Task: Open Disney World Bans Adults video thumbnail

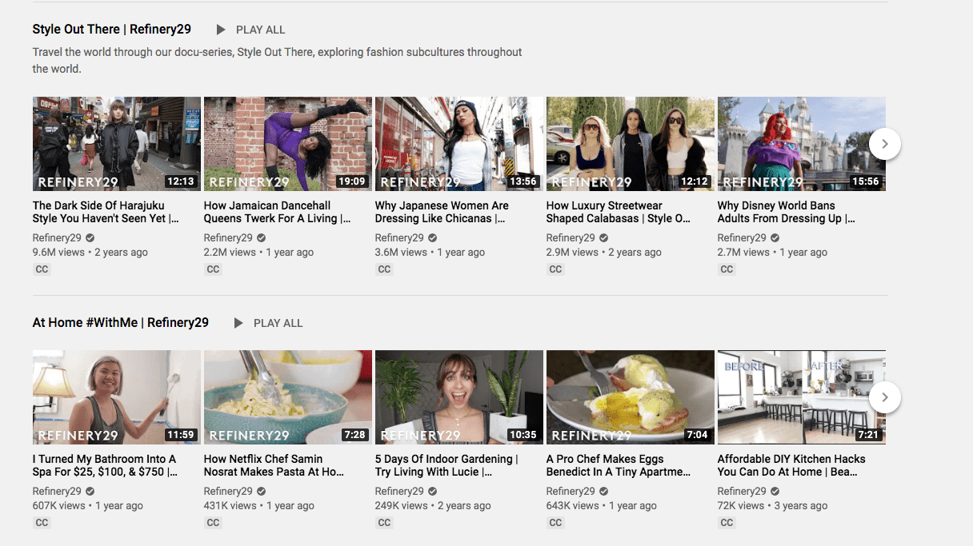Action: coord(802,144)
